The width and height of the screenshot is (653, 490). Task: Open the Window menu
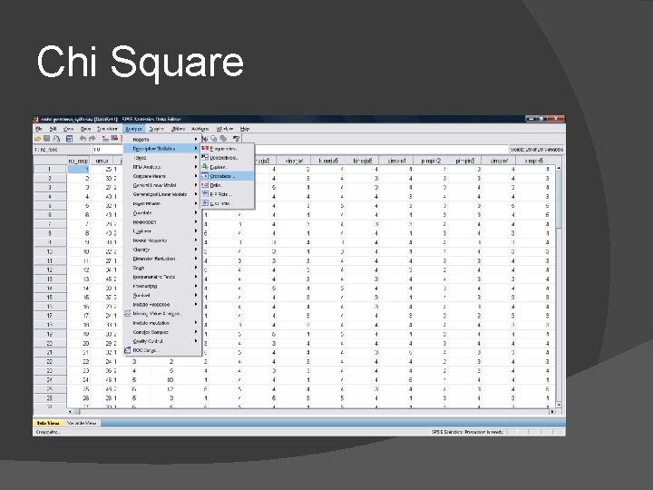tap(225, 129)
